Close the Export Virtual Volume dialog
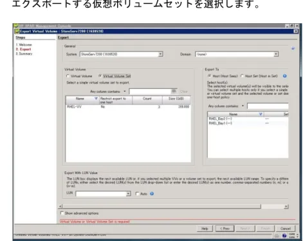This screenshot has width=305, height=241. point(295,32)
